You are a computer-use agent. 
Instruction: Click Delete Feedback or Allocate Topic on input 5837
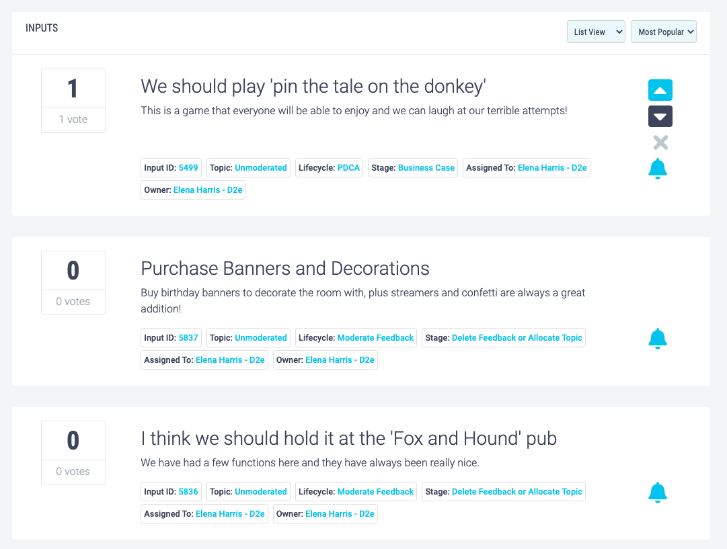(x=517, y=338)
